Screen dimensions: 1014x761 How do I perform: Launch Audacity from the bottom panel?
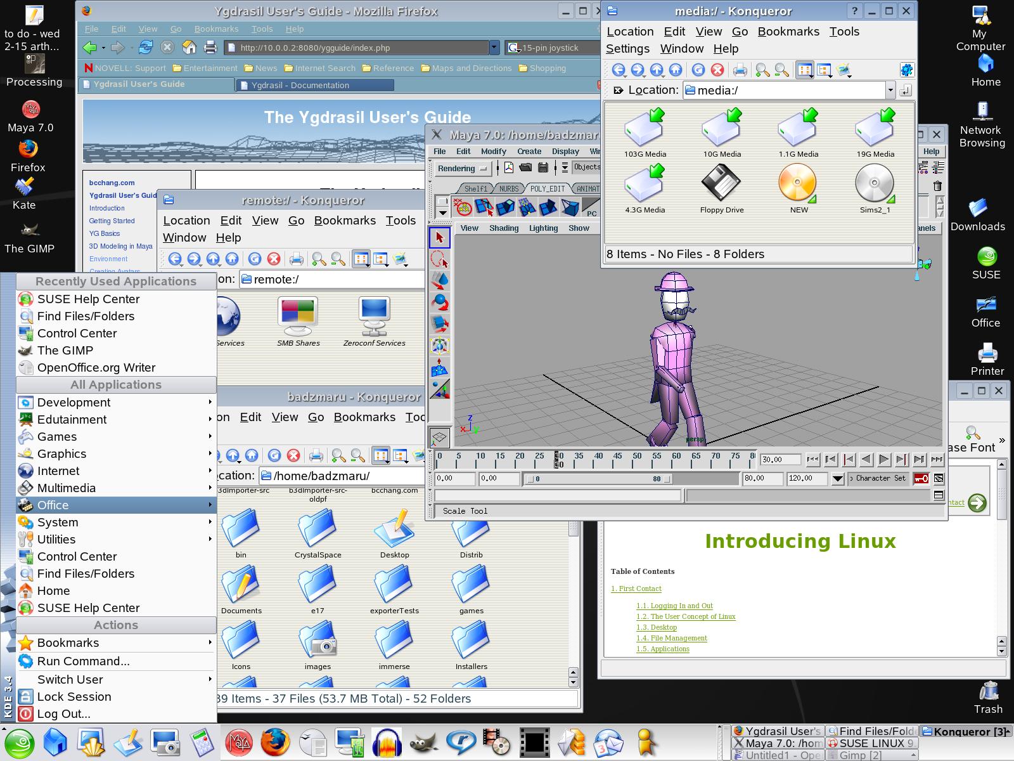tap(387, 742)
